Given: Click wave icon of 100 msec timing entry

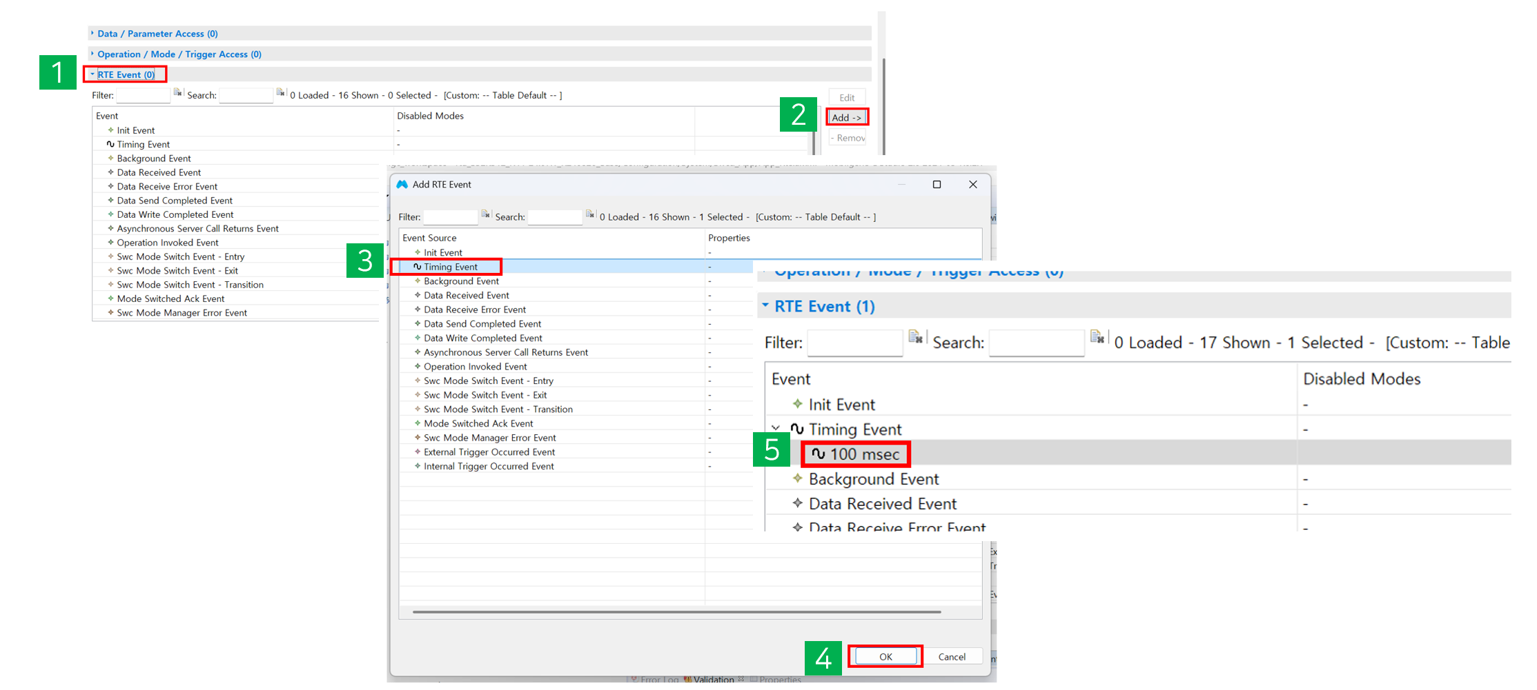Looking at the screenshot, I should pyautogui.click(x=818, y=454).
